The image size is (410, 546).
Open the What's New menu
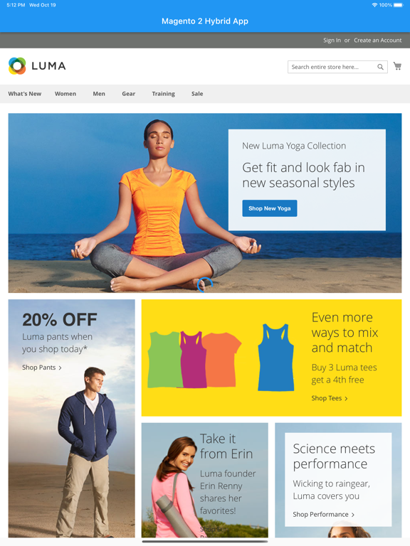point(25,94)
